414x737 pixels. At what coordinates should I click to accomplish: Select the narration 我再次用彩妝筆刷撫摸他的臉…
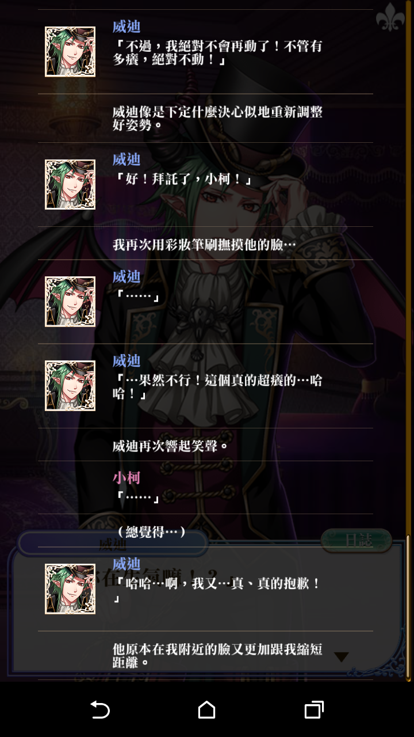[x=204, y=245]
